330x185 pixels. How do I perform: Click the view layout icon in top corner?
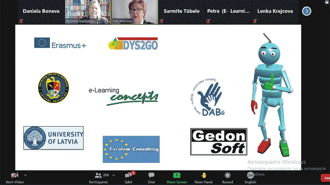(x=327, y=2)
